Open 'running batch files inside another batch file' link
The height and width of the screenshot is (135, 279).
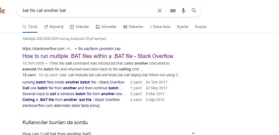click(73, 82)
